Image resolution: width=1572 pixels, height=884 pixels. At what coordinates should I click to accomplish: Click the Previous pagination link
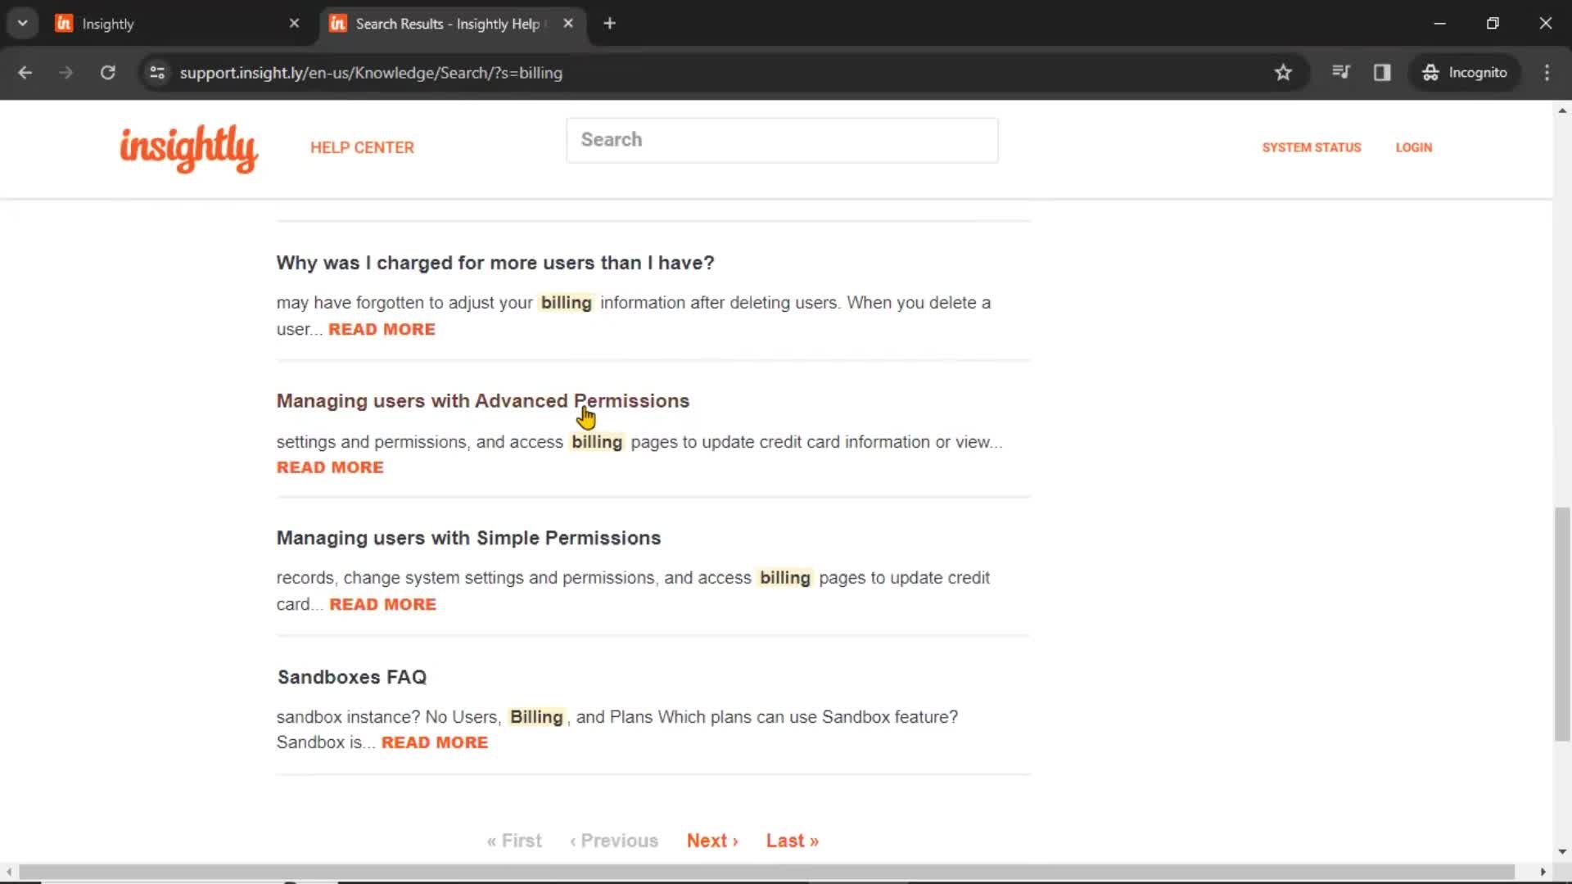pos(614,841)
